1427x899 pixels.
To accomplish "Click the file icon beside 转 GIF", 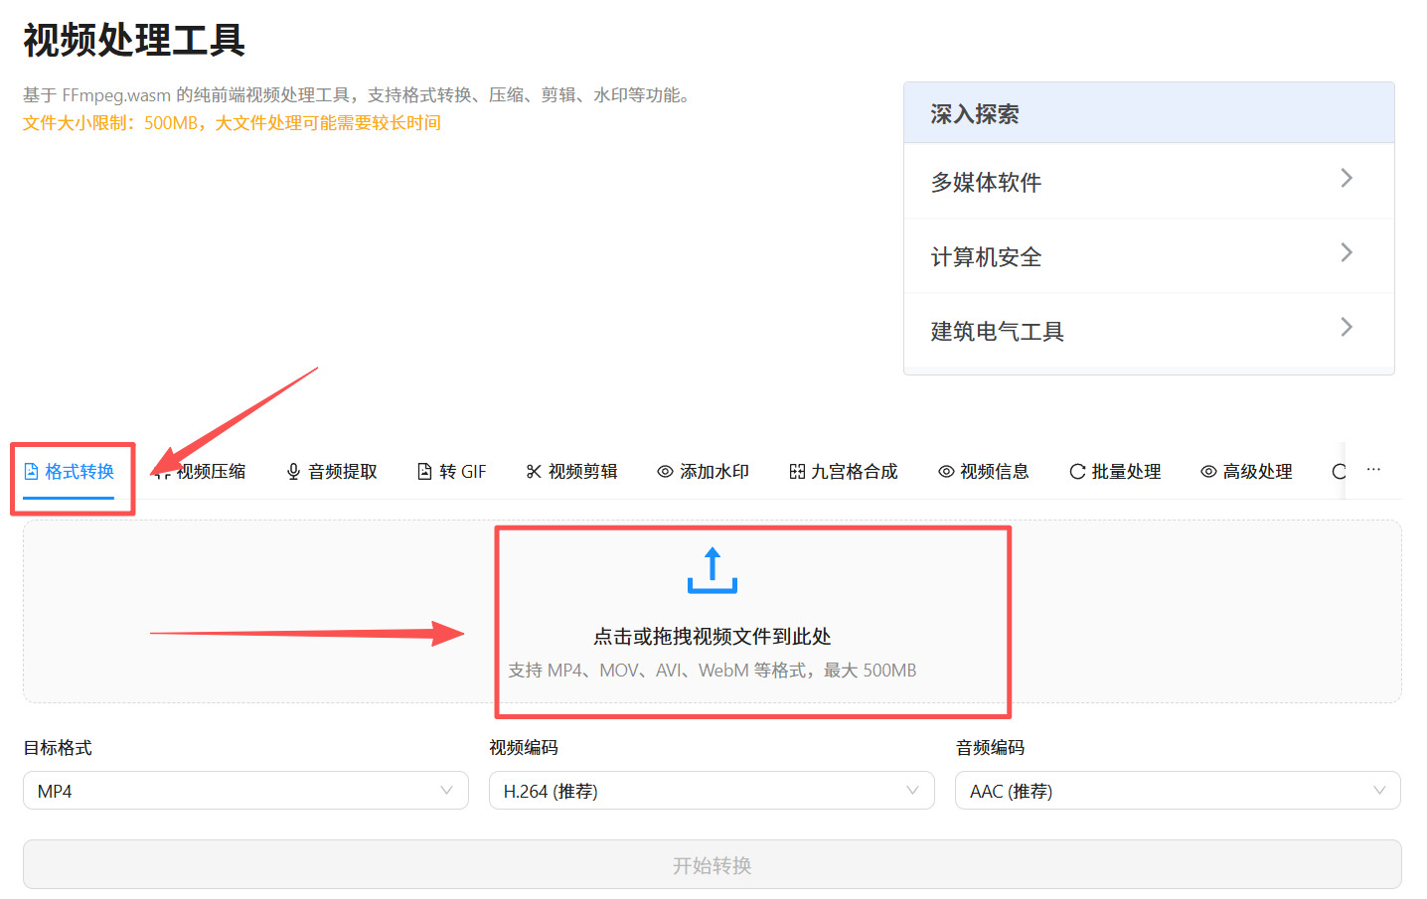I will click(x=424, y=472).
